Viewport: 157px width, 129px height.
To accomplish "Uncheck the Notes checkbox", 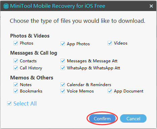I will [x=16, y=85].
